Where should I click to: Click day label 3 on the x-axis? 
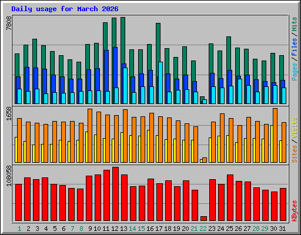pos(37,229)
